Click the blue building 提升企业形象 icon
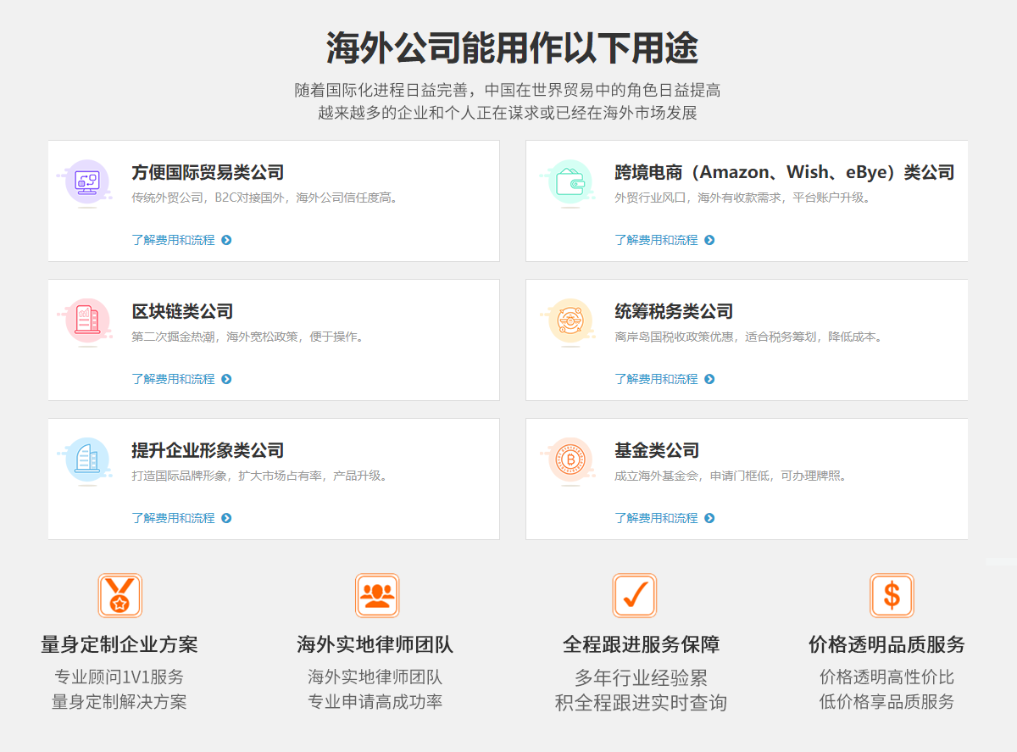 tap(87, 460)
